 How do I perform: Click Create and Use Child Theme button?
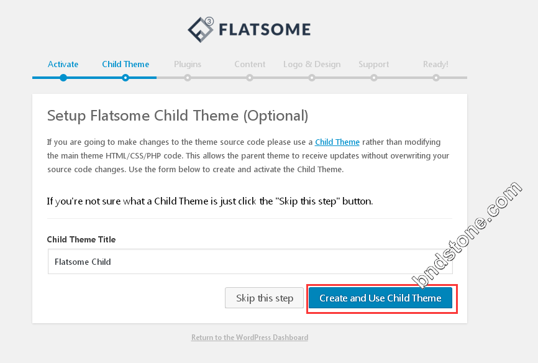pos(380,298)
